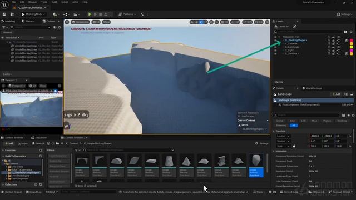Viewport: 356px width, 200px height.
Task: Click the Eject button in play controls
Action: 106,14
